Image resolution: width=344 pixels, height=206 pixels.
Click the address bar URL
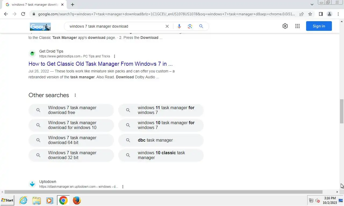pyautogui.click(x=166, y=14)
